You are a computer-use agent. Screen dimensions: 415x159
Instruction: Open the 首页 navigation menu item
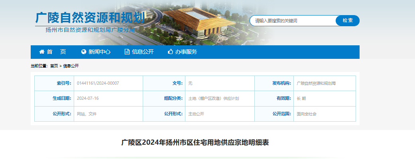click(x=56, y=52)
